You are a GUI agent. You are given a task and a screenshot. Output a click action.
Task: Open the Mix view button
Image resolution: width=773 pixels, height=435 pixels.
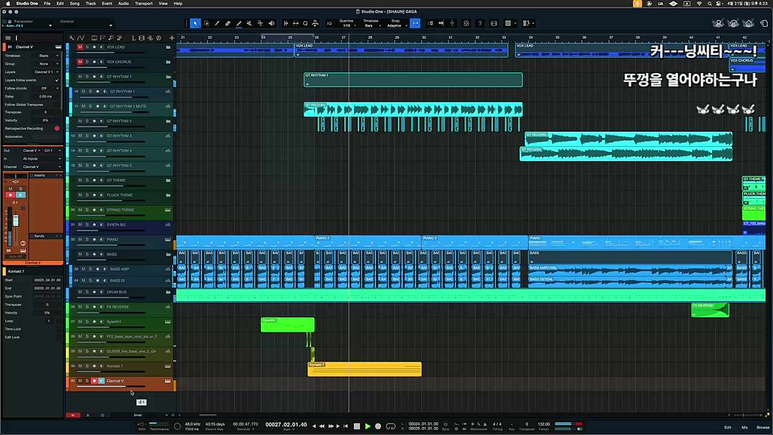pos(745,427)
